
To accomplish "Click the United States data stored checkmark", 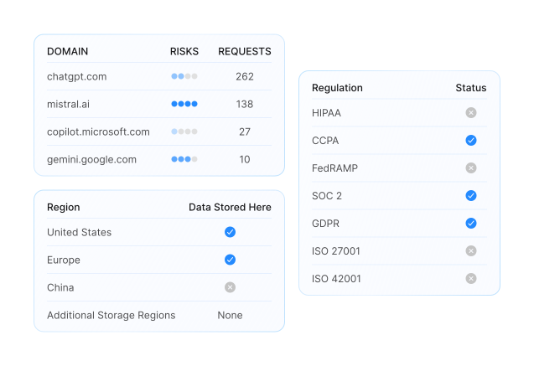I will (230, 232).
